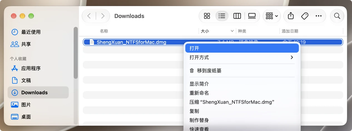352x131 pixels.
Task: Choose 显示简介 from the context menu
Action: 242,84
